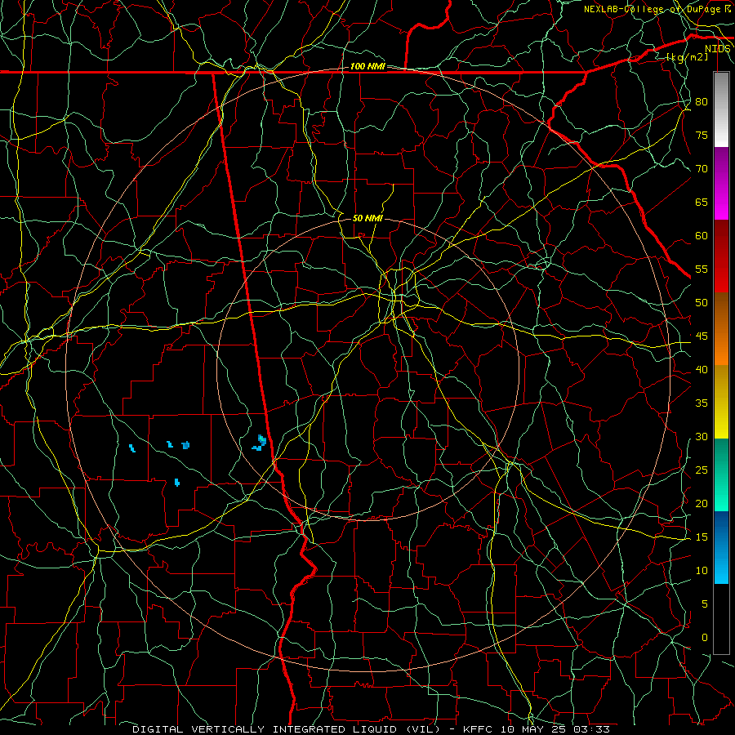Click the color scale value 30

click(x=702, y=436)
